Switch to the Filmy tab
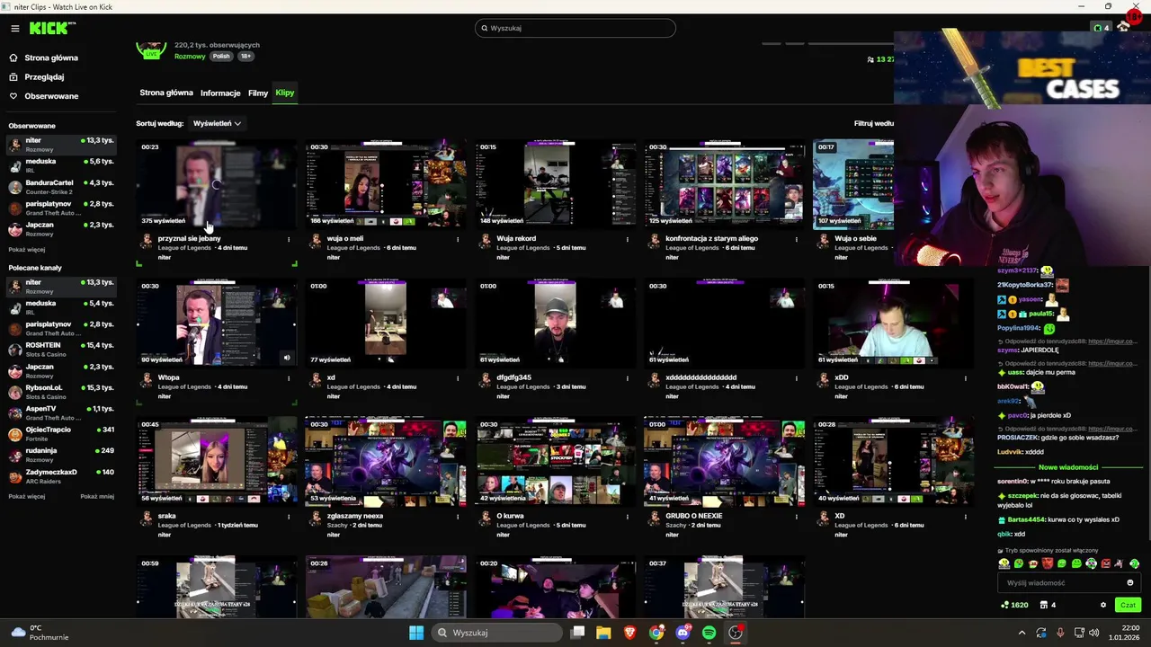 (x=258, y=93)
